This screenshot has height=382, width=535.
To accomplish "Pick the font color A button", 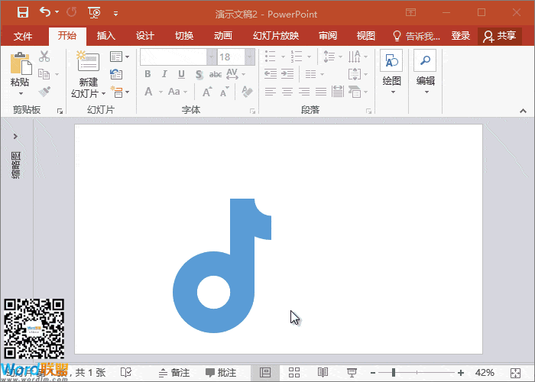I will point(148,92).
